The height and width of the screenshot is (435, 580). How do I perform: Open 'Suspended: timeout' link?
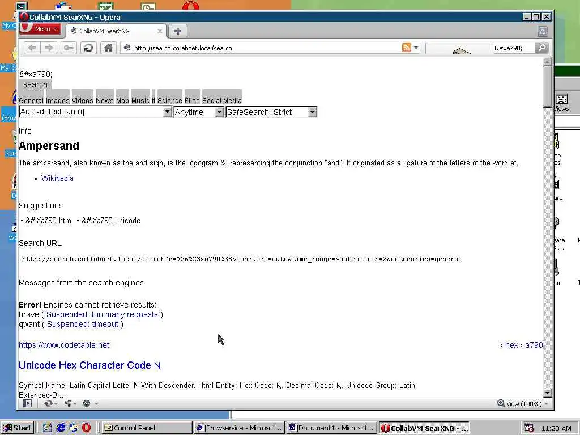(x=83, y=324)
